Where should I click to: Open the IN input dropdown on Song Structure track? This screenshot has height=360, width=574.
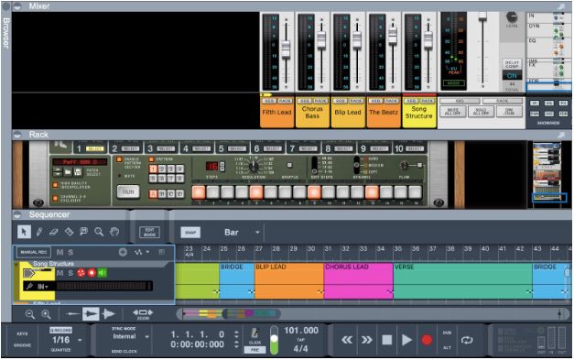(43, 287)
